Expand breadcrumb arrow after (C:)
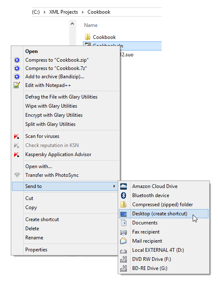218x282 pixels. (44, 12)
